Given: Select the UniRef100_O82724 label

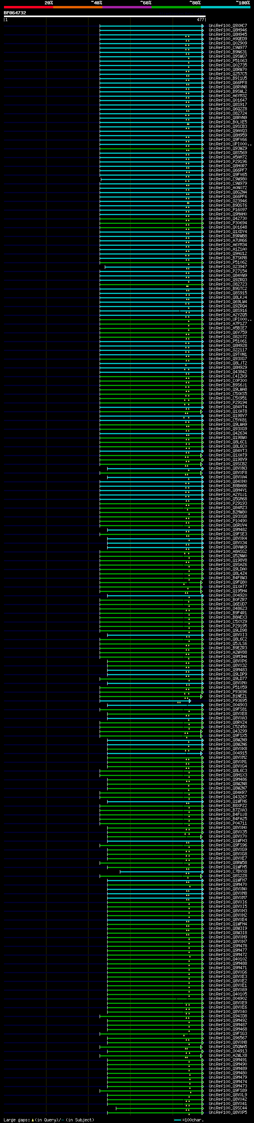Looking at the screenshot, I should (227, 114).
